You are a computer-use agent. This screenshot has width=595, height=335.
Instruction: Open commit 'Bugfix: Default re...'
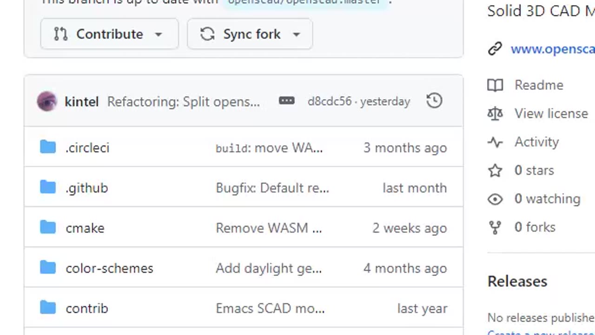pyautogui.click(x=272, y=188)
